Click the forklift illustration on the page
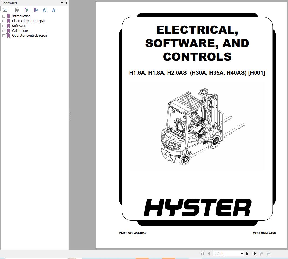 203,126
